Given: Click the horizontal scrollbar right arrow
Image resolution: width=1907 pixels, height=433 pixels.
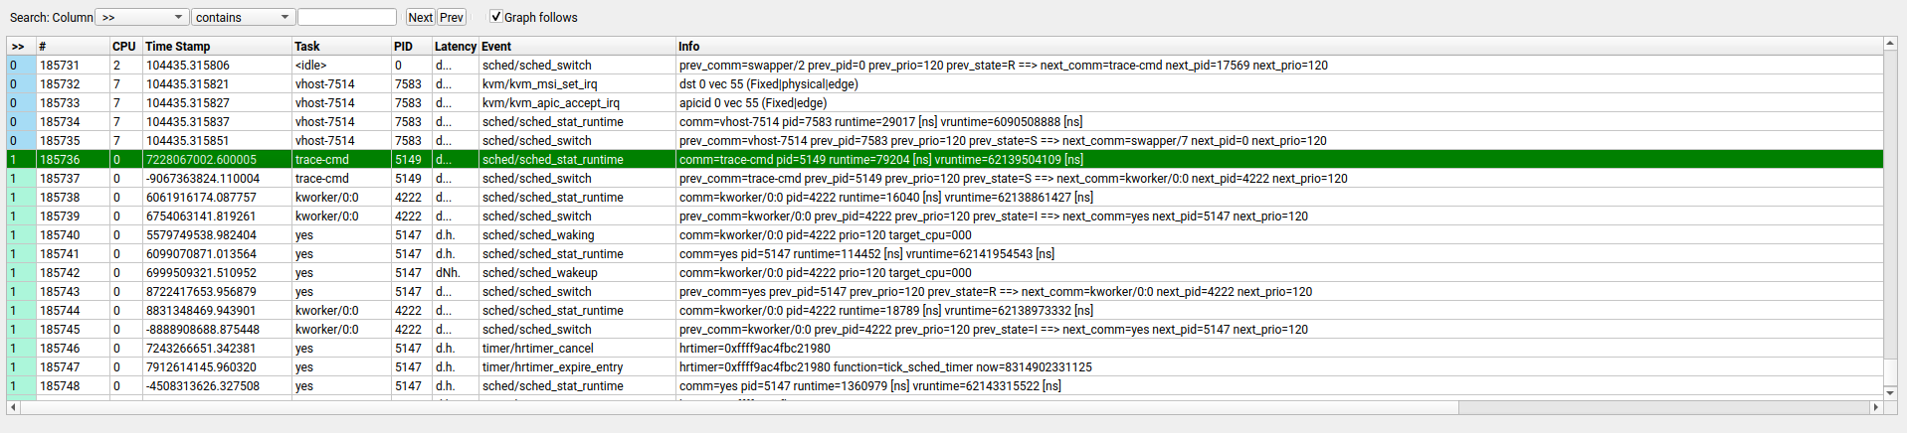Looking at the screenshot, I should [x=1876, y=407].
